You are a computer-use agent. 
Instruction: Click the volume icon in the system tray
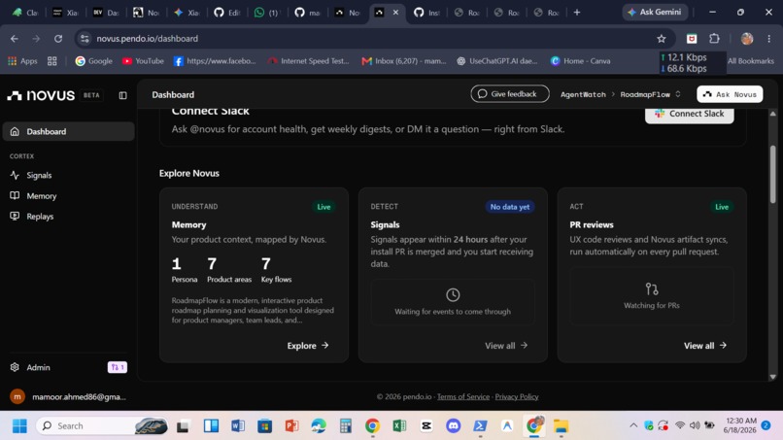[x=695, y=425]
